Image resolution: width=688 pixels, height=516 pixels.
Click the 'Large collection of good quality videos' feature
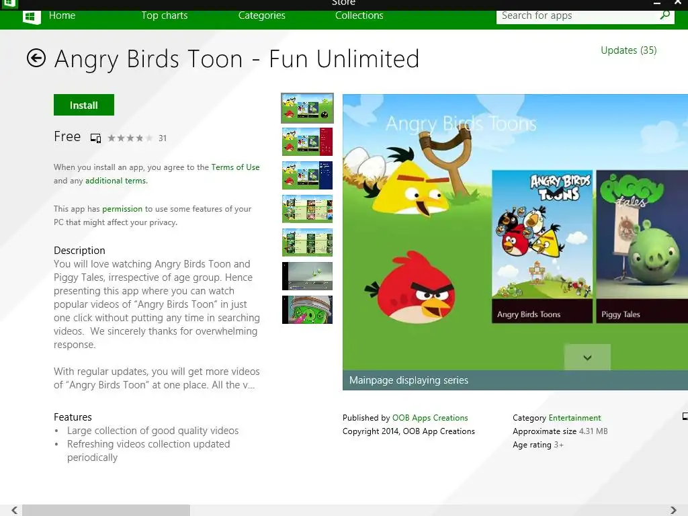point(153,431)
